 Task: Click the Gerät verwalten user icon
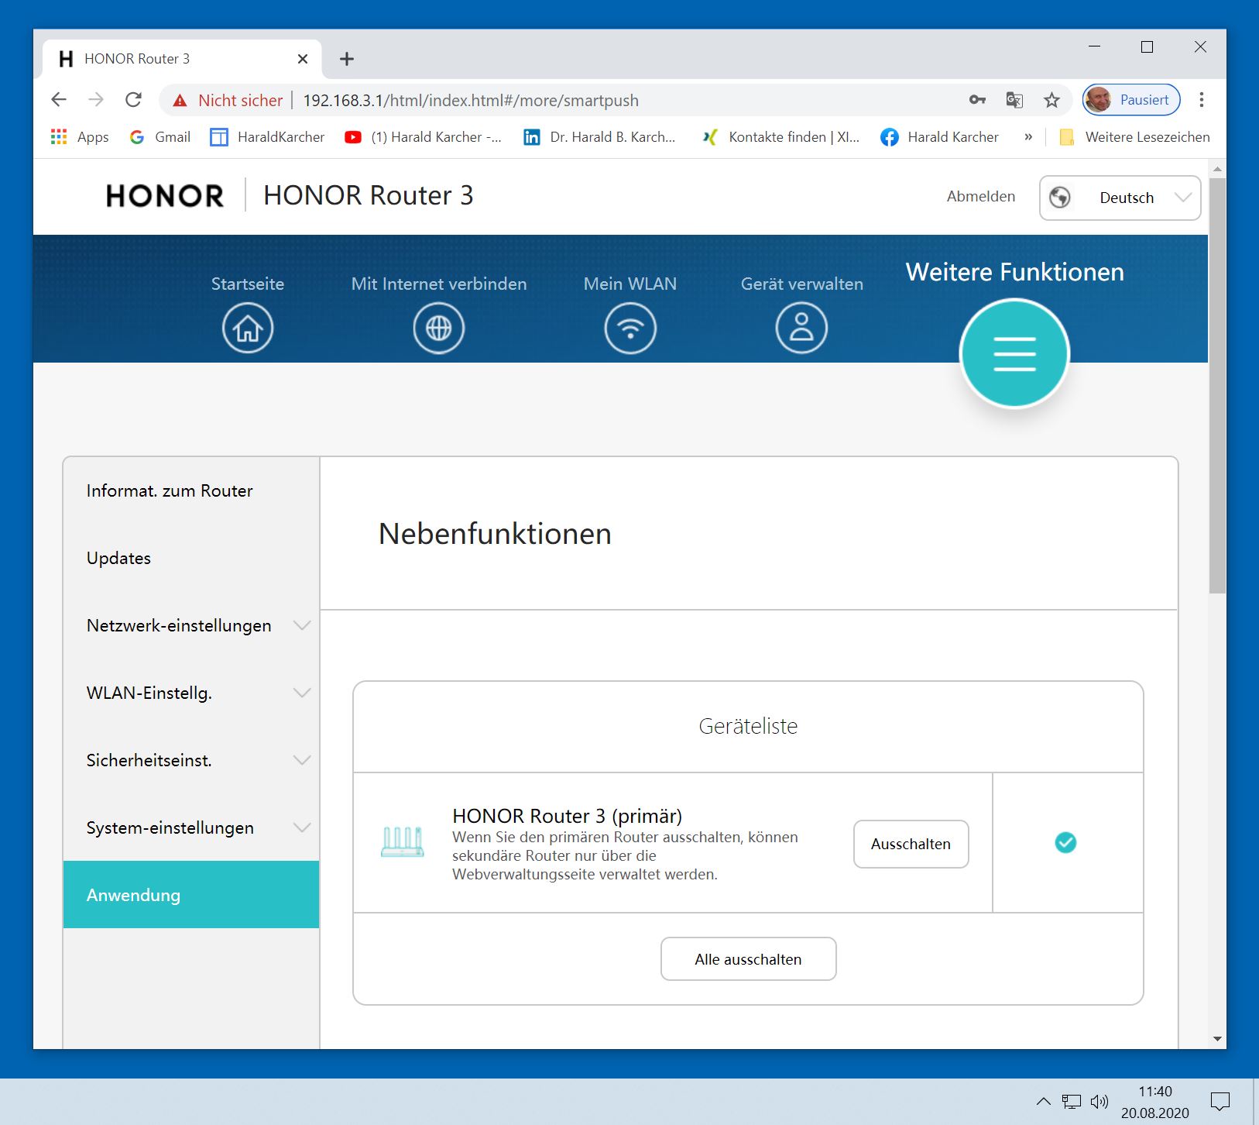[x=801, y=328]
